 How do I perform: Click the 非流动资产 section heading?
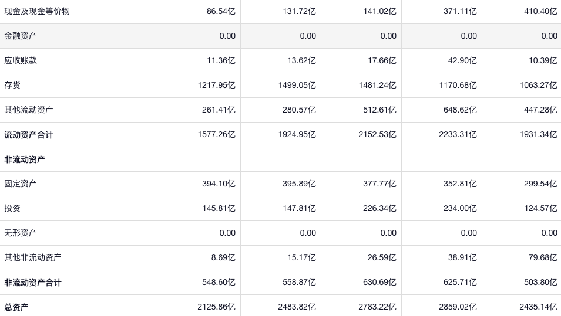(25, 159)
